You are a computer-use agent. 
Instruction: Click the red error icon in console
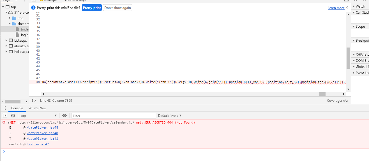pos(4,122)
